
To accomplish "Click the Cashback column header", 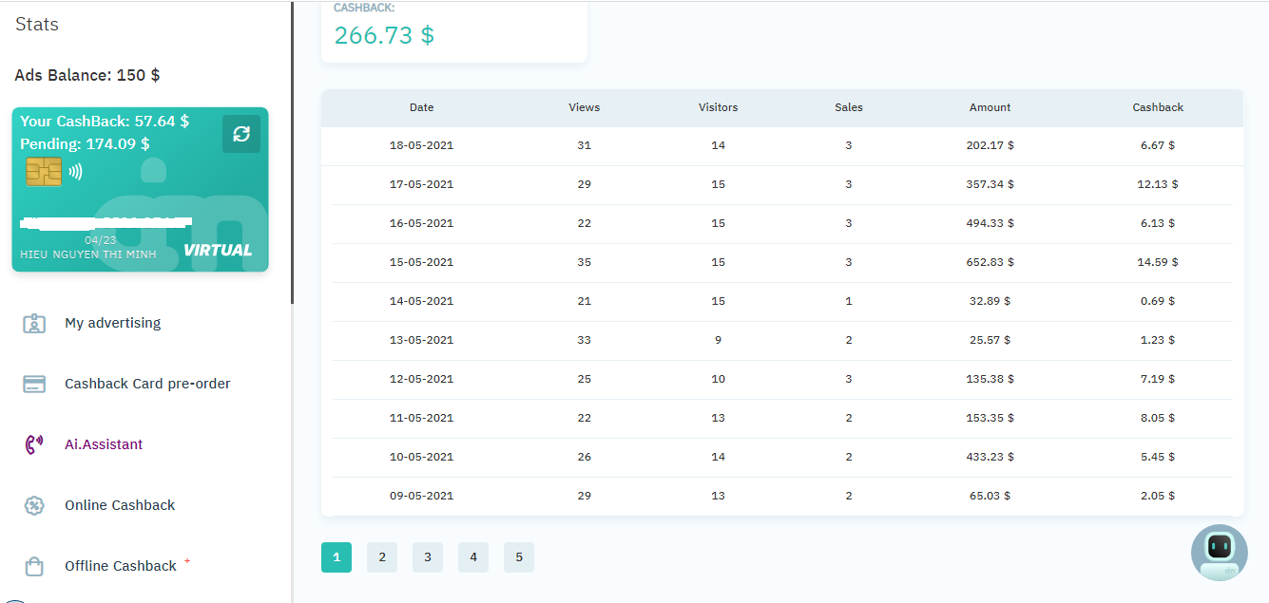I will click(x=1158, y=107).
